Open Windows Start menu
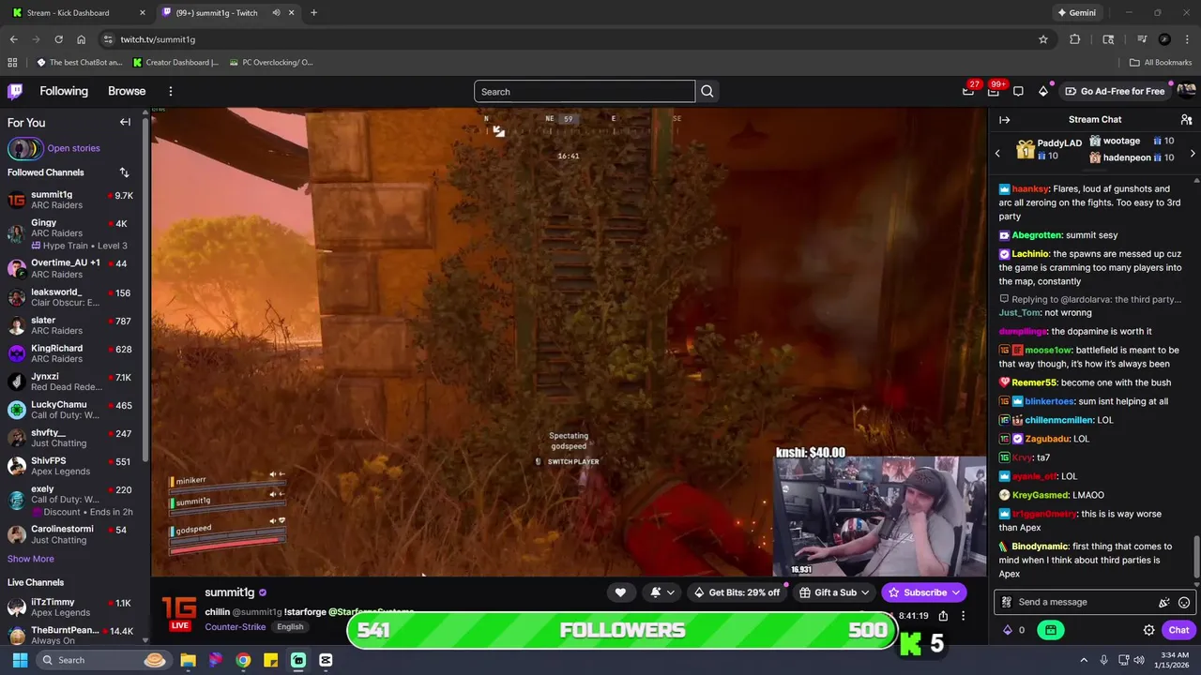1201x675 pixels. click(x=20, y=660)
